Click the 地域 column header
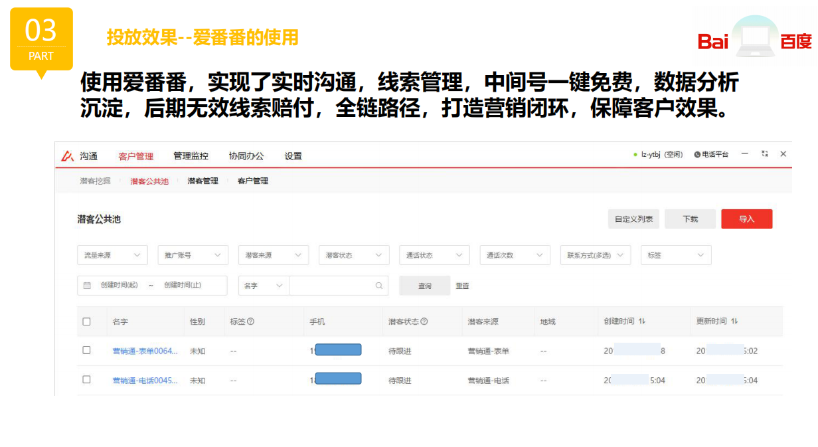This screenshot has height=447, width=818. [548, 321]
